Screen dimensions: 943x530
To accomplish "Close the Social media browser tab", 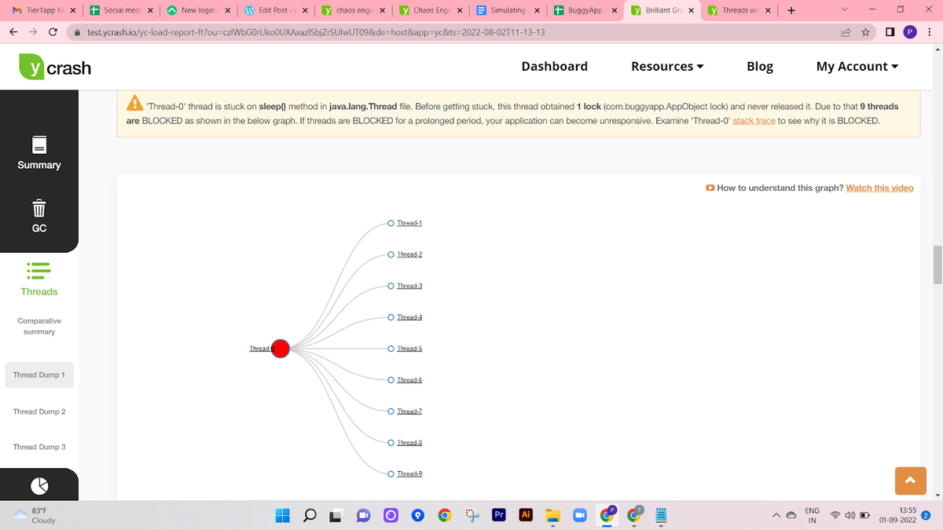I will click(x=150, y=10).
